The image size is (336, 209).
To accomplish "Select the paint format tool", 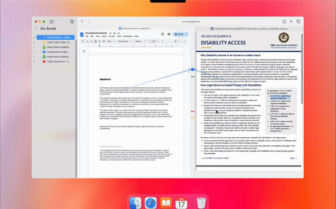I will click(x=104, y=41).
